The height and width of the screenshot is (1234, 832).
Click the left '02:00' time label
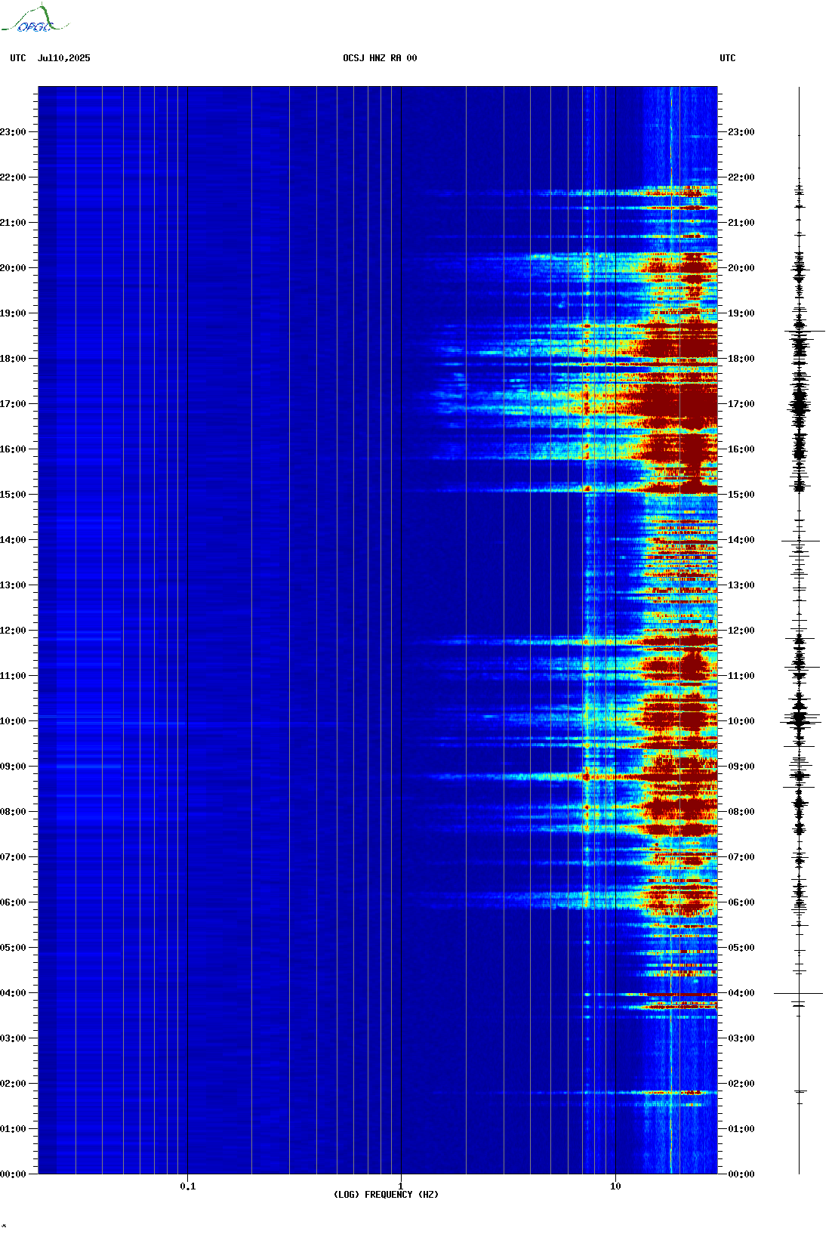(x=13, y=1084)
